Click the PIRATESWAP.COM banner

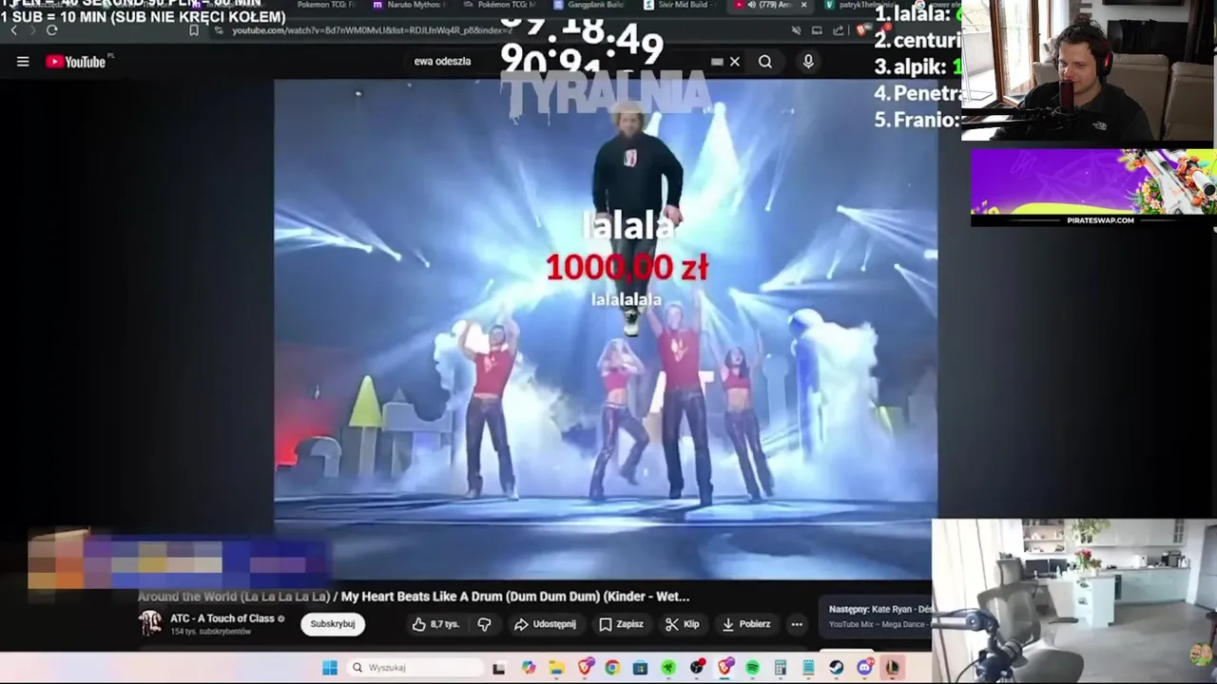[x=1093, y=187]
